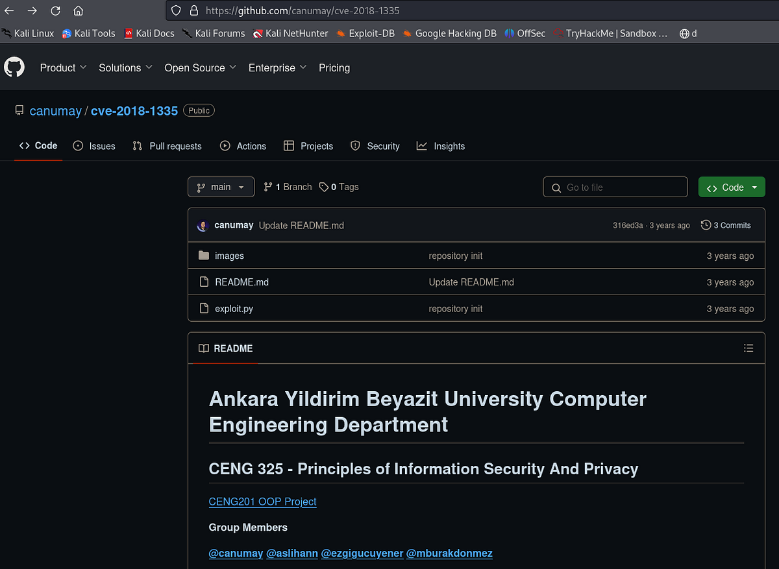Click the canumay avatar thumbnail
The image size is (779, 569).
pyautogui.click(x=203, y=225)
